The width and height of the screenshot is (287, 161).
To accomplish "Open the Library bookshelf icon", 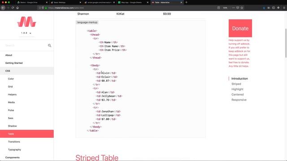I will [x=269, y=8].
